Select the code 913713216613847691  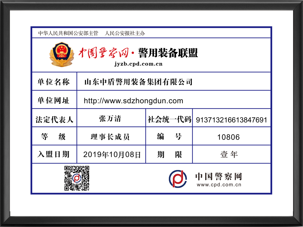click(231, 120)
